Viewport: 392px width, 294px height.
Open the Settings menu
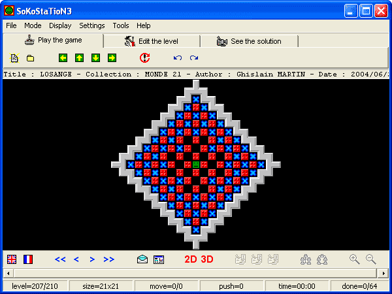tap(91, 25)
